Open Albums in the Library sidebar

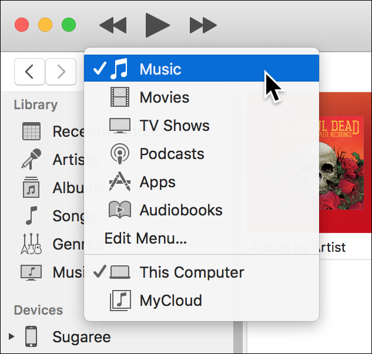tap(53, 188)
